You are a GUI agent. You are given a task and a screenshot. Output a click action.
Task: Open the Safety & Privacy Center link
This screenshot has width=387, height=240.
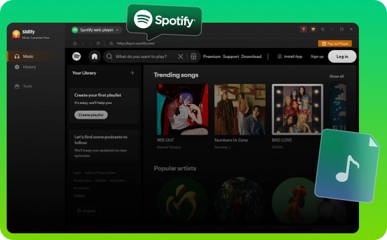[100, 173]
